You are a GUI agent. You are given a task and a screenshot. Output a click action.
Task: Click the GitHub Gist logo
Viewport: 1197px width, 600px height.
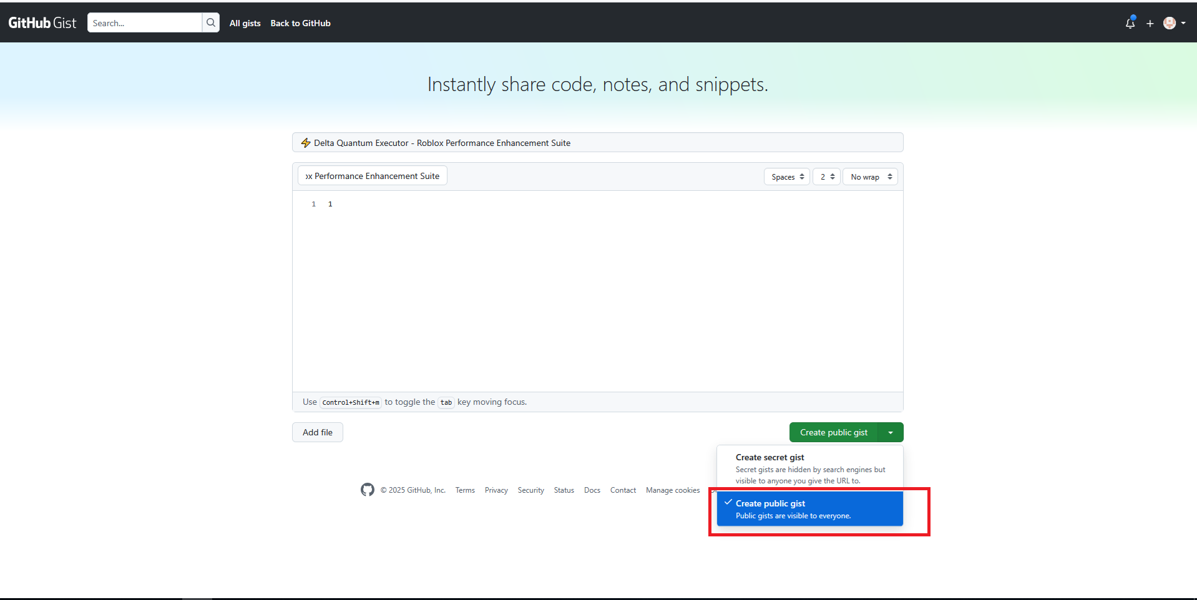pyautogui.click(x=42, y=23)
